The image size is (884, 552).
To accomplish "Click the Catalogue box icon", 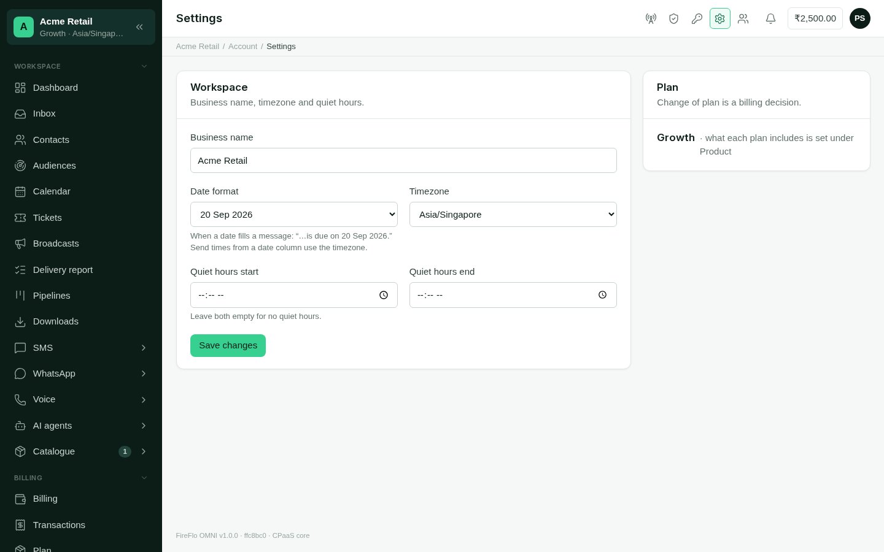I will click(20, 451).
